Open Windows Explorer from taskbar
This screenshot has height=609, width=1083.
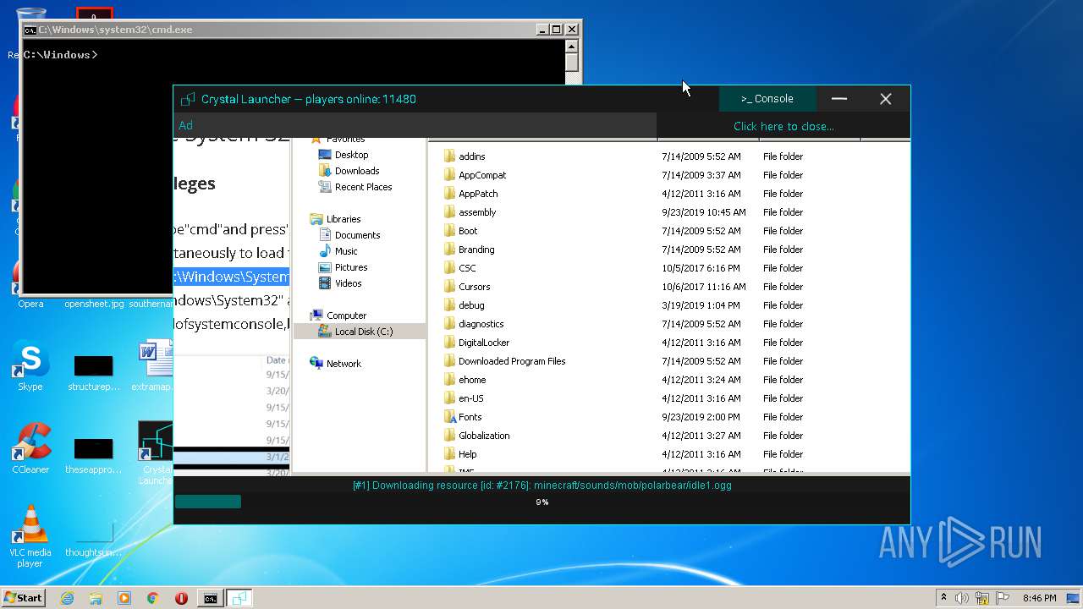point(96,598)
